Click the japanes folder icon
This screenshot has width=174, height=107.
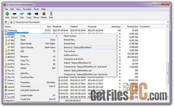tap(6, 64)
